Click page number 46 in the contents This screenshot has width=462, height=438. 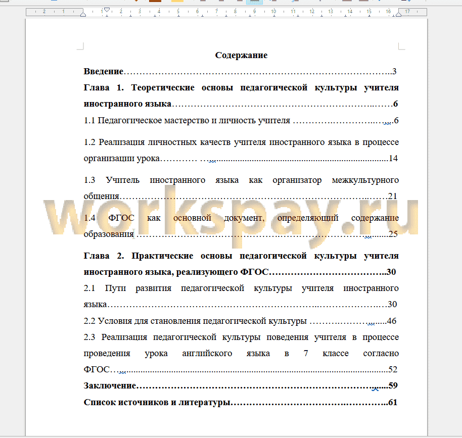[392, 321]
